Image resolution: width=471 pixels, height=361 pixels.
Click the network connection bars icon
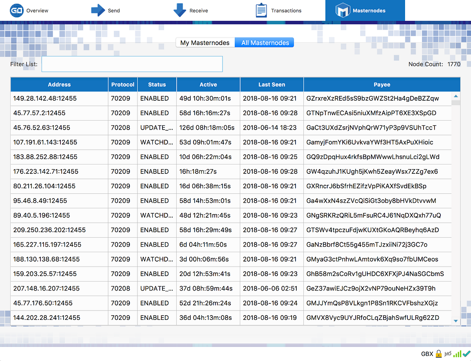pyautogui.click(x=456, y=354)
